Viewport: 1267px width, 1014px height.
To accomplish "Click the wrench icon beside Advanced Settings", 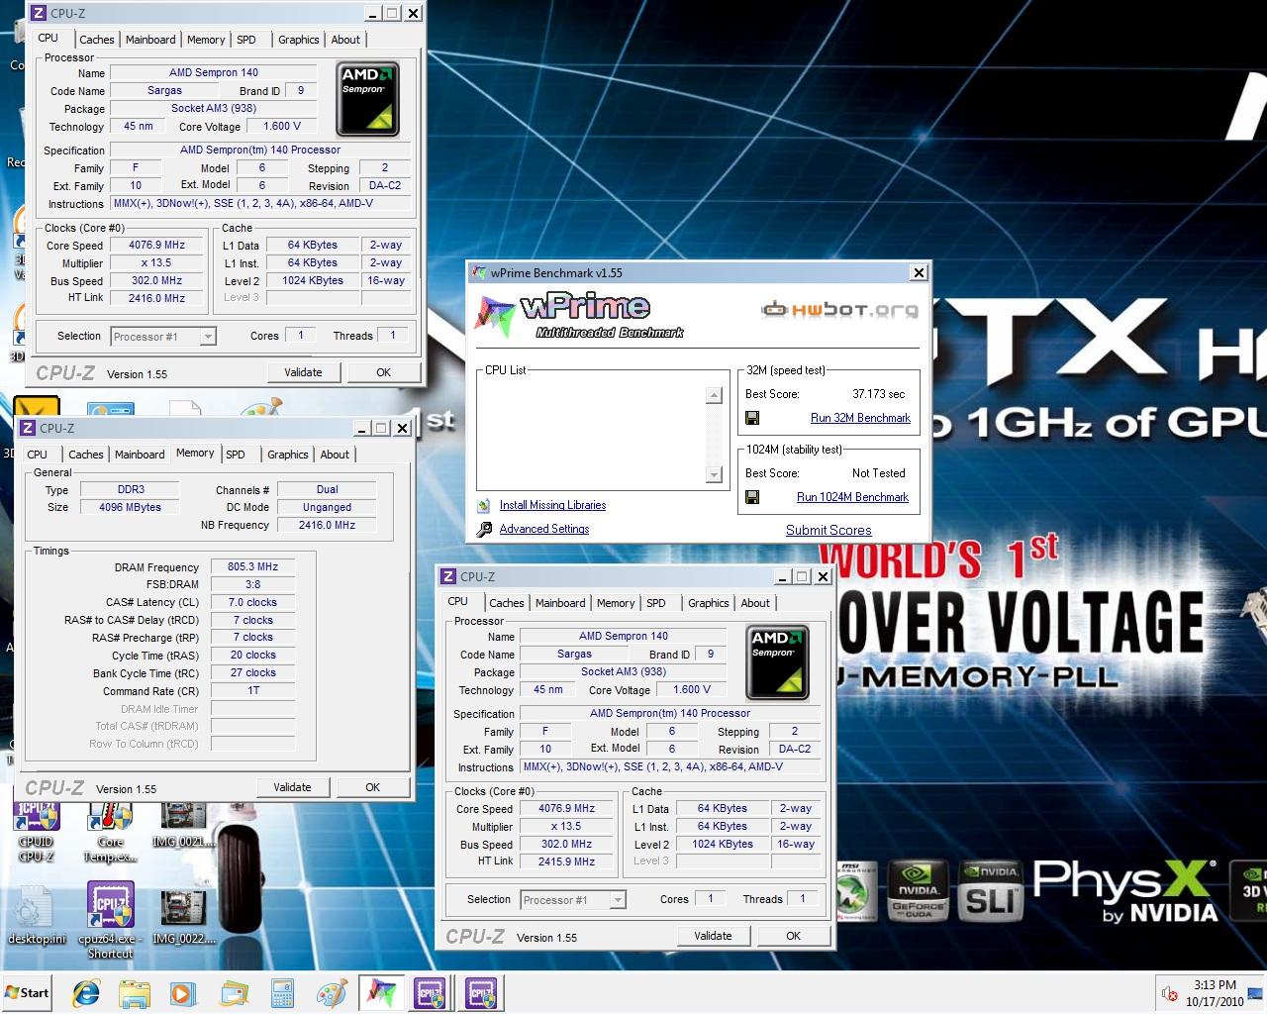I will (484, 530).
